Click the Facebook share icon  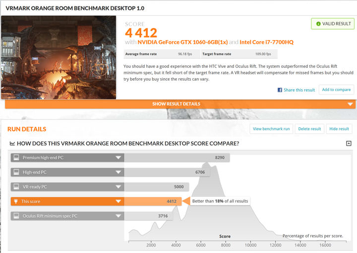pos(280,90)
